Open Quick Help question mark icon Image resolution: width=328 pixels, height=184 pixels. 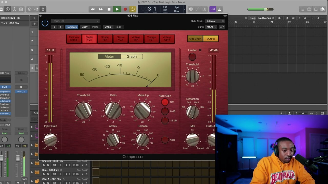click(15, 9)
